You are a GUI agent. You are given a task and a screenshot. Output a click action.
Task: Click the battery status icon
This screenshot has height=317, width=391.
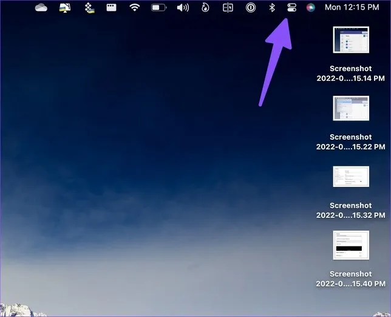coord(158,8)
